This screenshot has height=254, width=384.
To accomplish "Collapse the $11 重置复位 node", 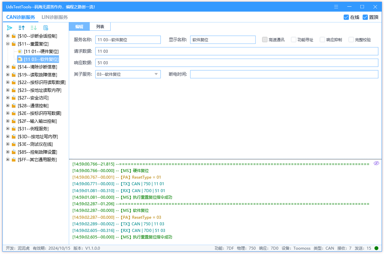I will [8, 44].
